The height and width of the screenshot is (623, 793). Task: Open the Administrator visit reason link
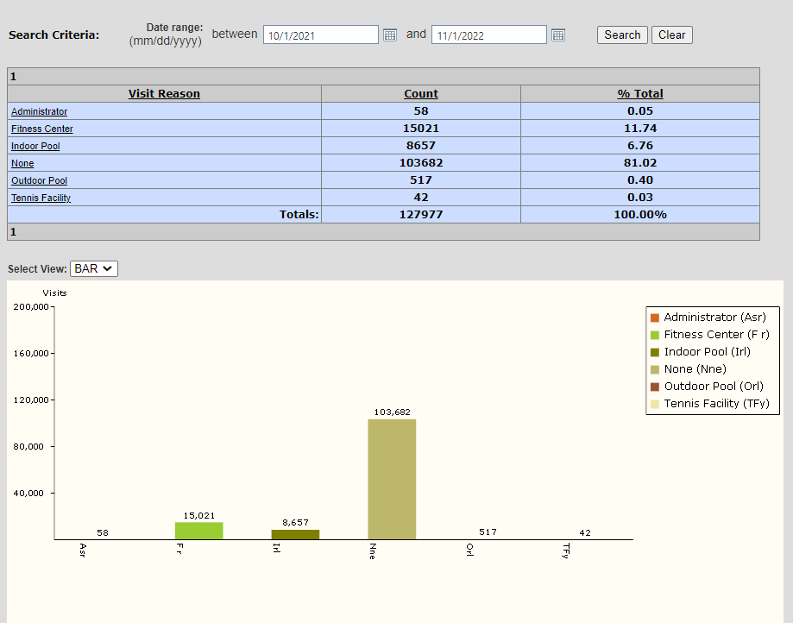(39, 111)
